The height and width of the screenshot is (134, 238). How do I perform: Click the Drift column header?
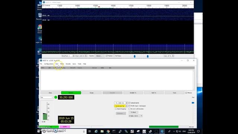(73, 68)
